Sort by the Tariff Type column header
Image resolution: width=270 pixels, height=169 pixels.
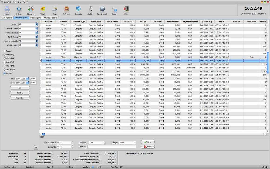point(96,22)
